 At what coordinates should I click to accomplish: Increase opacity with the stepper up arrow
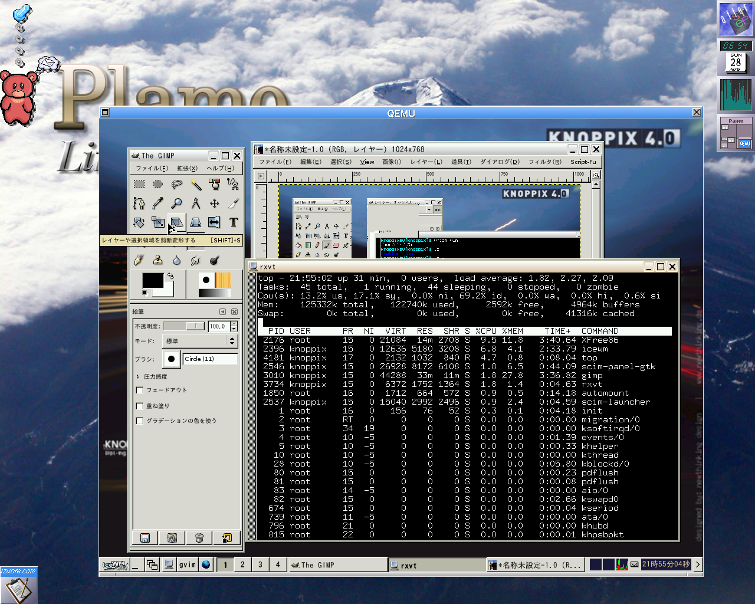pyautogui.click(x=234, y=323)
